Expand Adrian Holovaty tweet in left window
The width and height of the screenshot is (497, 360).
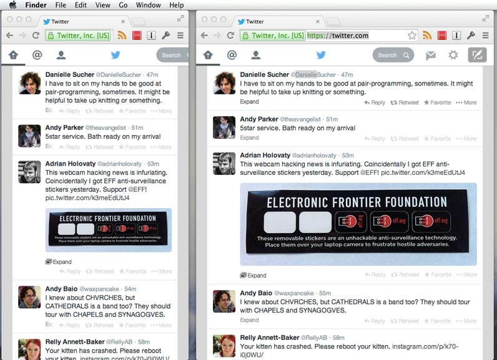coord(58,262)
